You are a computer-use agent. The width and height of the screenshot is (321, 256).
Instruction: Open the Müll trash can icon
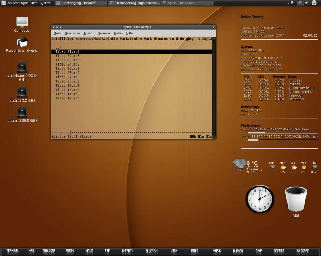[x=296, y=199]
